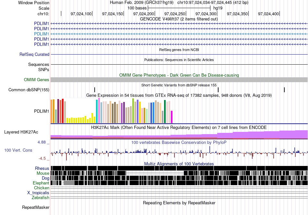Click the first Common dbSNP variant marker

click(x=95, y=90)
